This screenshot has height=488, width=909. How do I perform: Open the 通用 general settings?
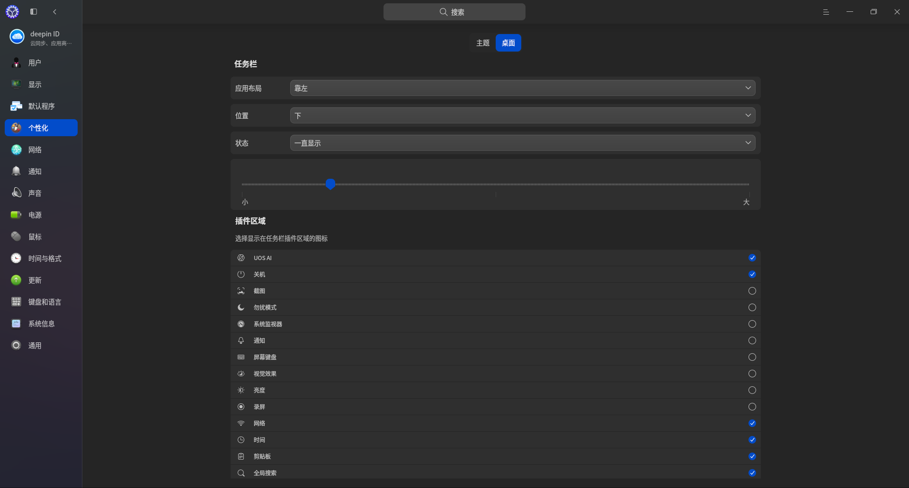coord(41,345)
